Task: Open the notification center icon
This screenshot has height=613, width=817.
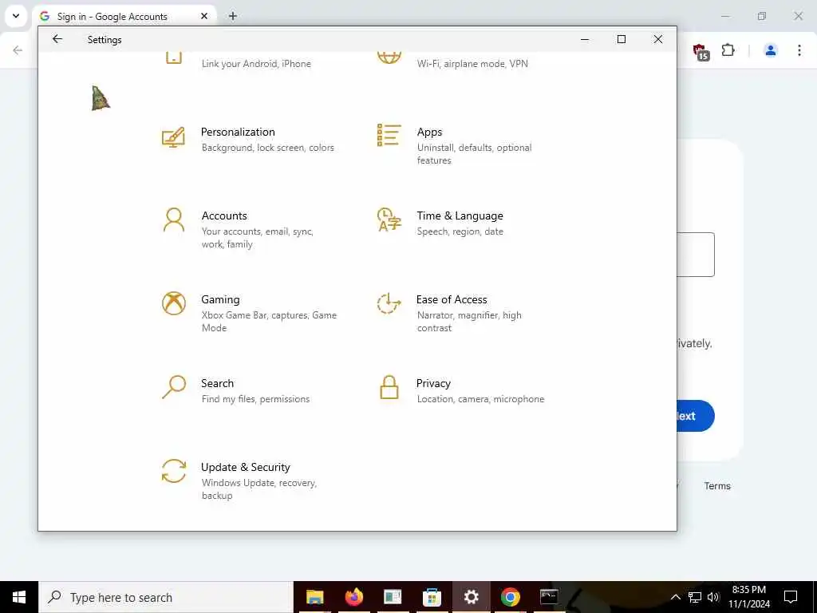Action: [x=791, y=597]
